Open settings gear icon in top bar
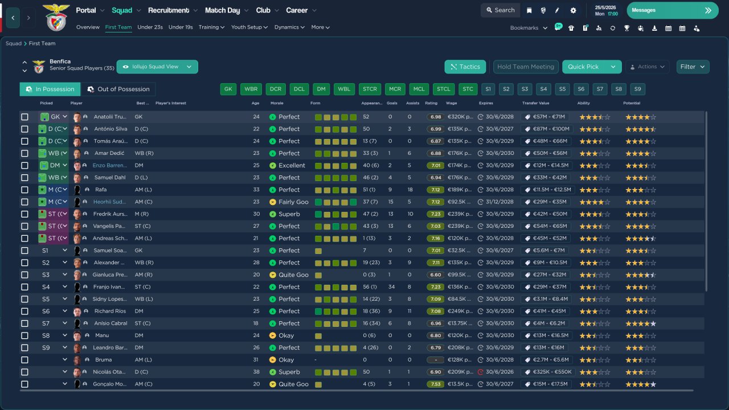Image resolution: width=729 pixels, height=410 pixels. point(573,10)
